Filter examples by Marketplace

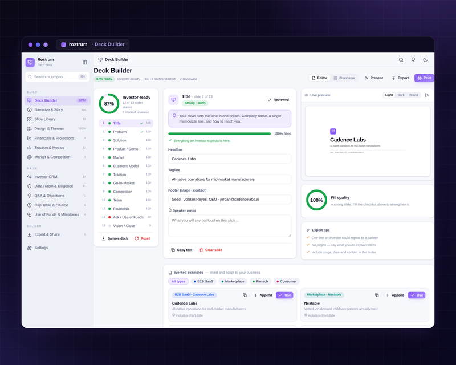coord(233,281)
